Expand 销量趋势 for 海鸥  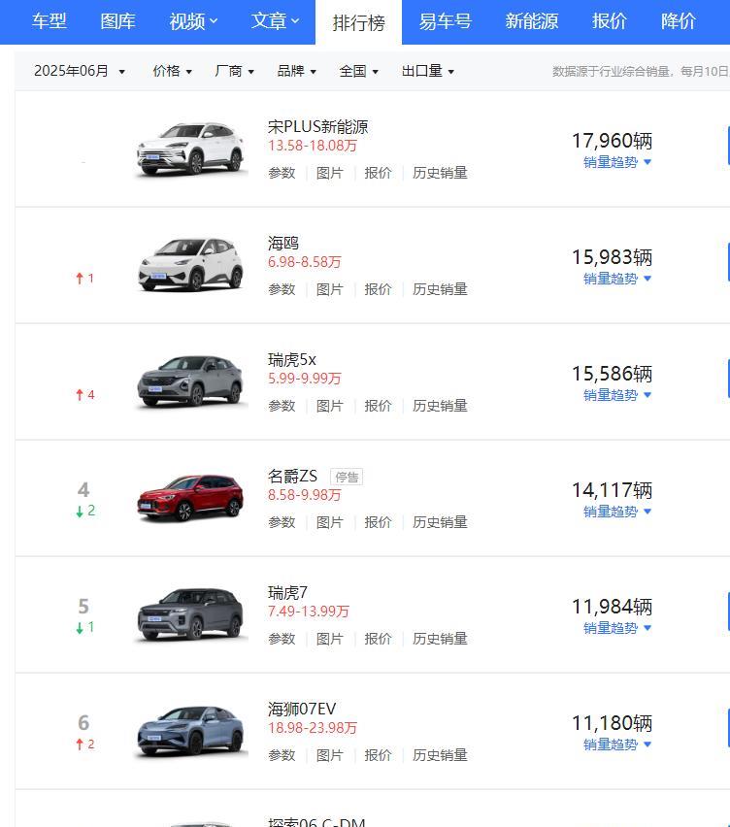click(617, 279)
